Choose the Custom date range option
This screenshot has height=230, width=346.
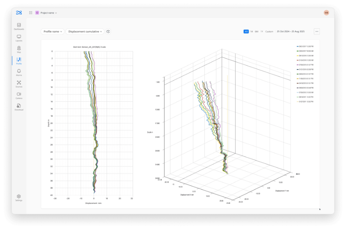(x=269, y=31)
